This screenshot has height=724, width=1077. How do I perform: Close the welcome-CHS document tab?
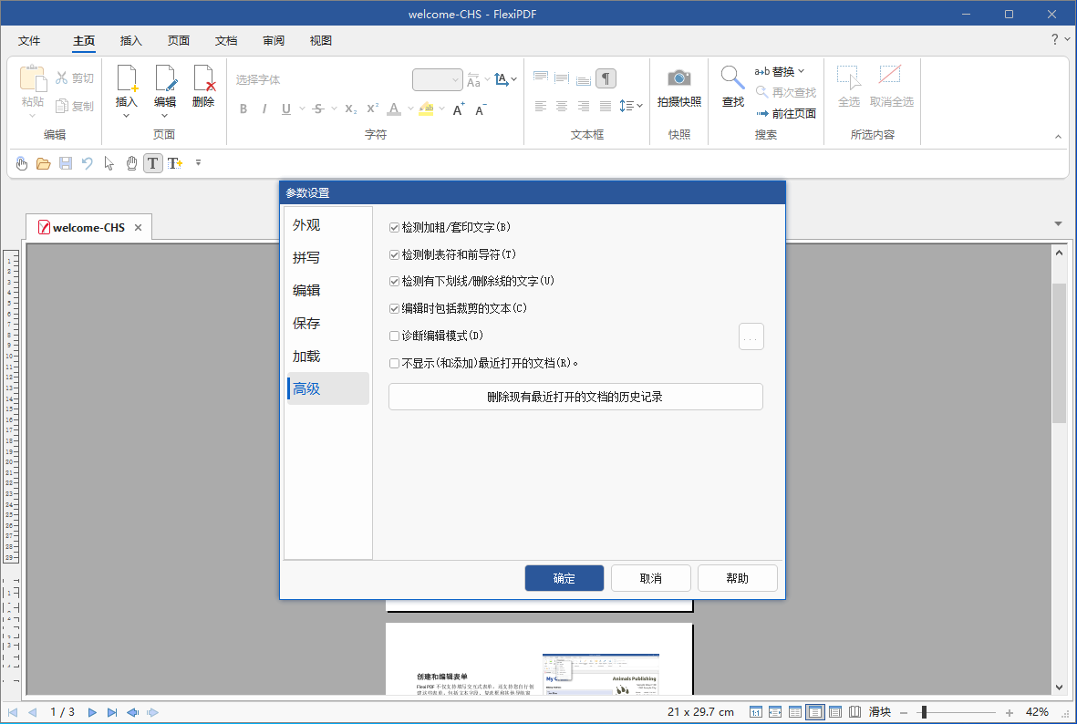[138, 227]
